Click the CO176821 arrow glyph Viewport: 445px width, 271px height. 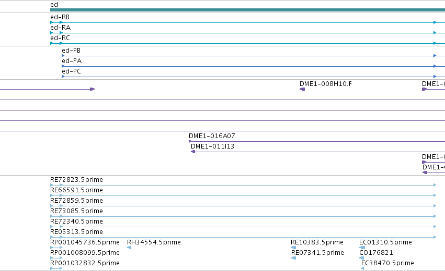(x=361, y=258)
